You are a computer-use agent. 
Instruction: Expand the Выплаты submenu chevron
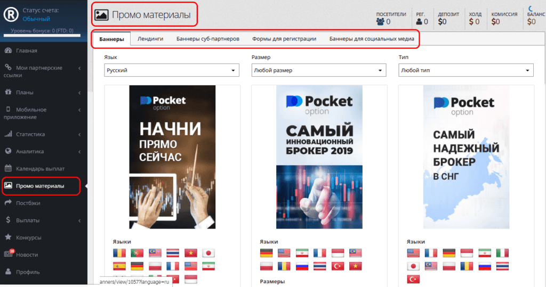79,220
